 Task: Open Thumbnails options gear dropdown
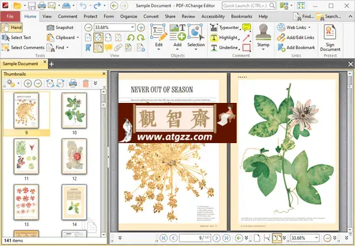pos(12,83)
